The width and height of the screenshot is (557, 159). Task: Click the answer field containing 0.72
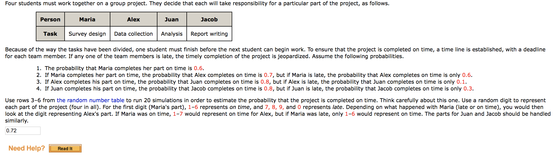pos(23,131)
